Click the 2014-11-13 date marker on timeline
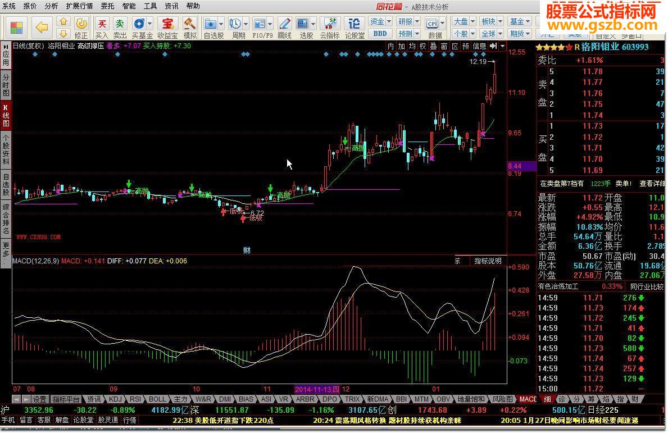 point(317,389)
